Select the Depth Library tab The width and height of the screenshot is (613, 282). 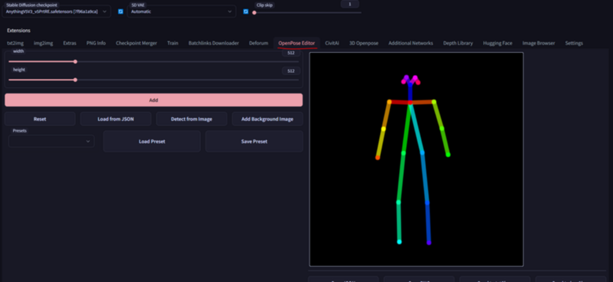tap(457, 43)
